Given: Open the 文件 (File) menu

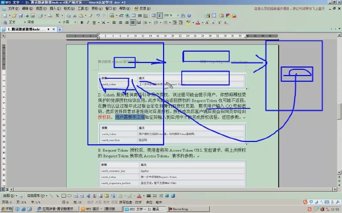Looking at the screenshot, I should 13,9.
